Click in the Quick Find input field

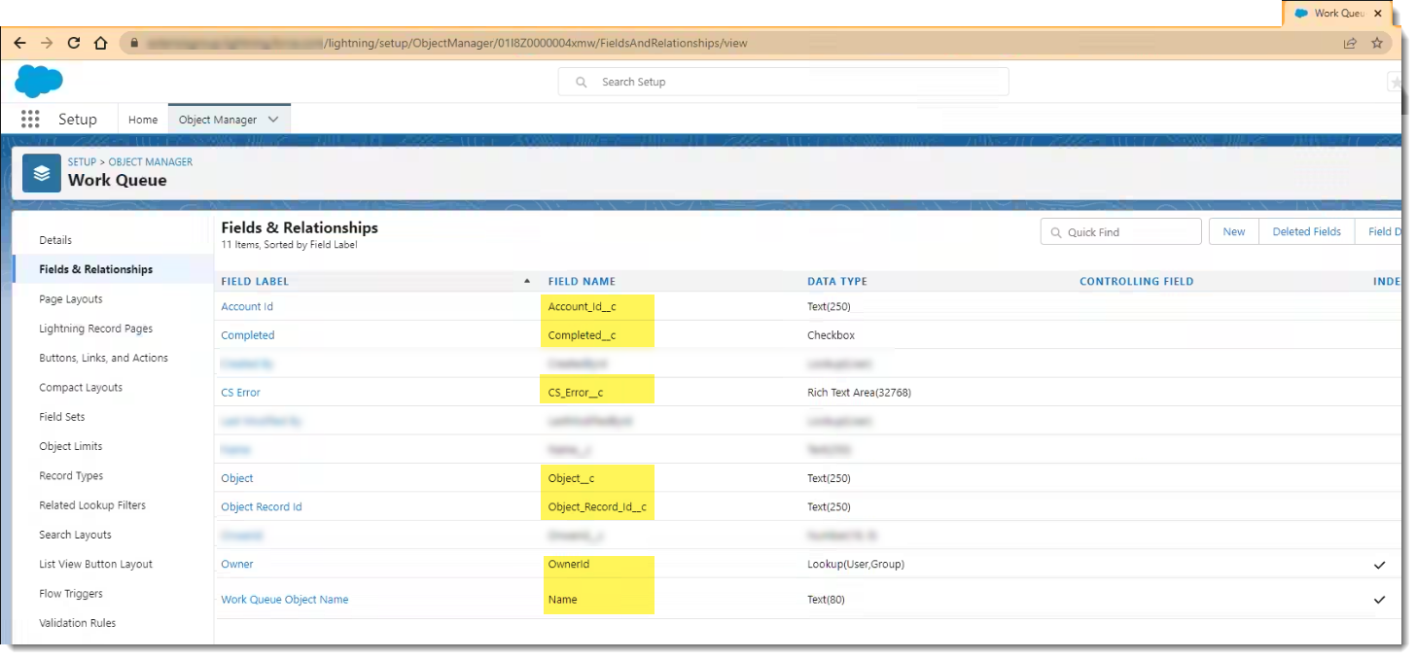(1128, 232)
